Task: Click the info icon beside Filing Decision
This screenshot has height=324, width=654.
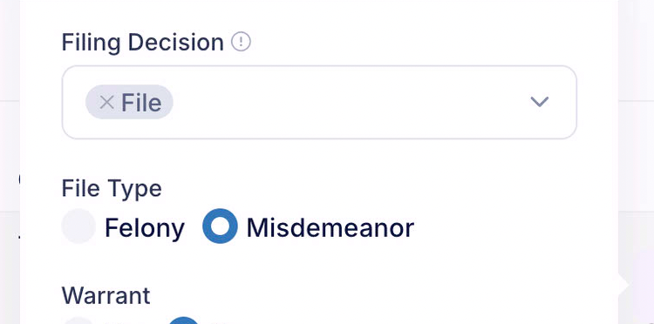Action: click(241, 42)
